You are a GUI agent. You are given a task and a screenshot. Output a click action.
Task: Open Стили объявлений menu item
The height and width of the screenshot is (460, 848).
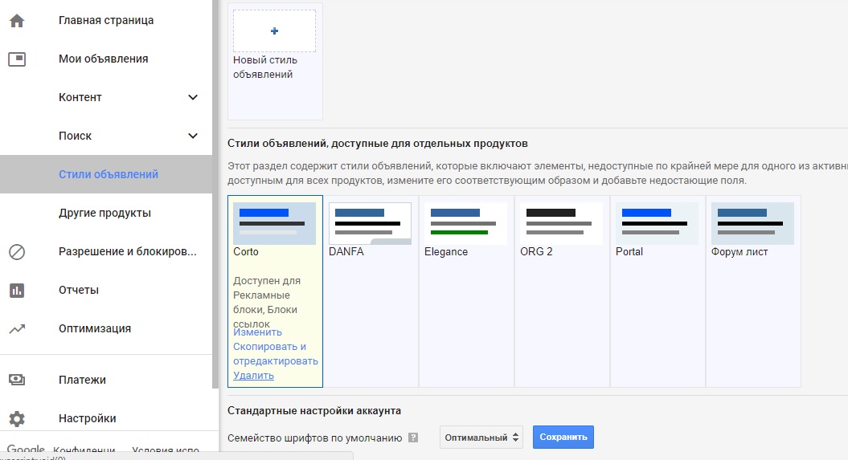tap(109, 175)
